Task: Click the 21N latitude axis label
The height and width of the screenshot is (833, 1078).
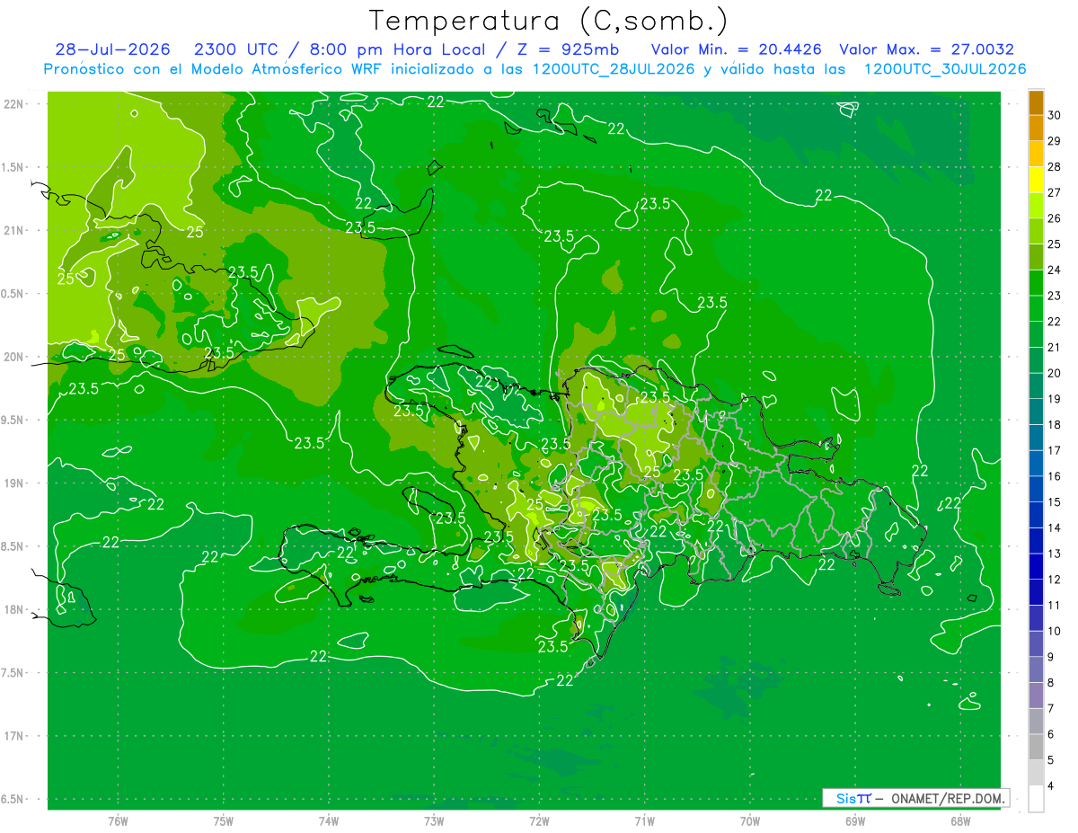Action: (x=14, y=230)
